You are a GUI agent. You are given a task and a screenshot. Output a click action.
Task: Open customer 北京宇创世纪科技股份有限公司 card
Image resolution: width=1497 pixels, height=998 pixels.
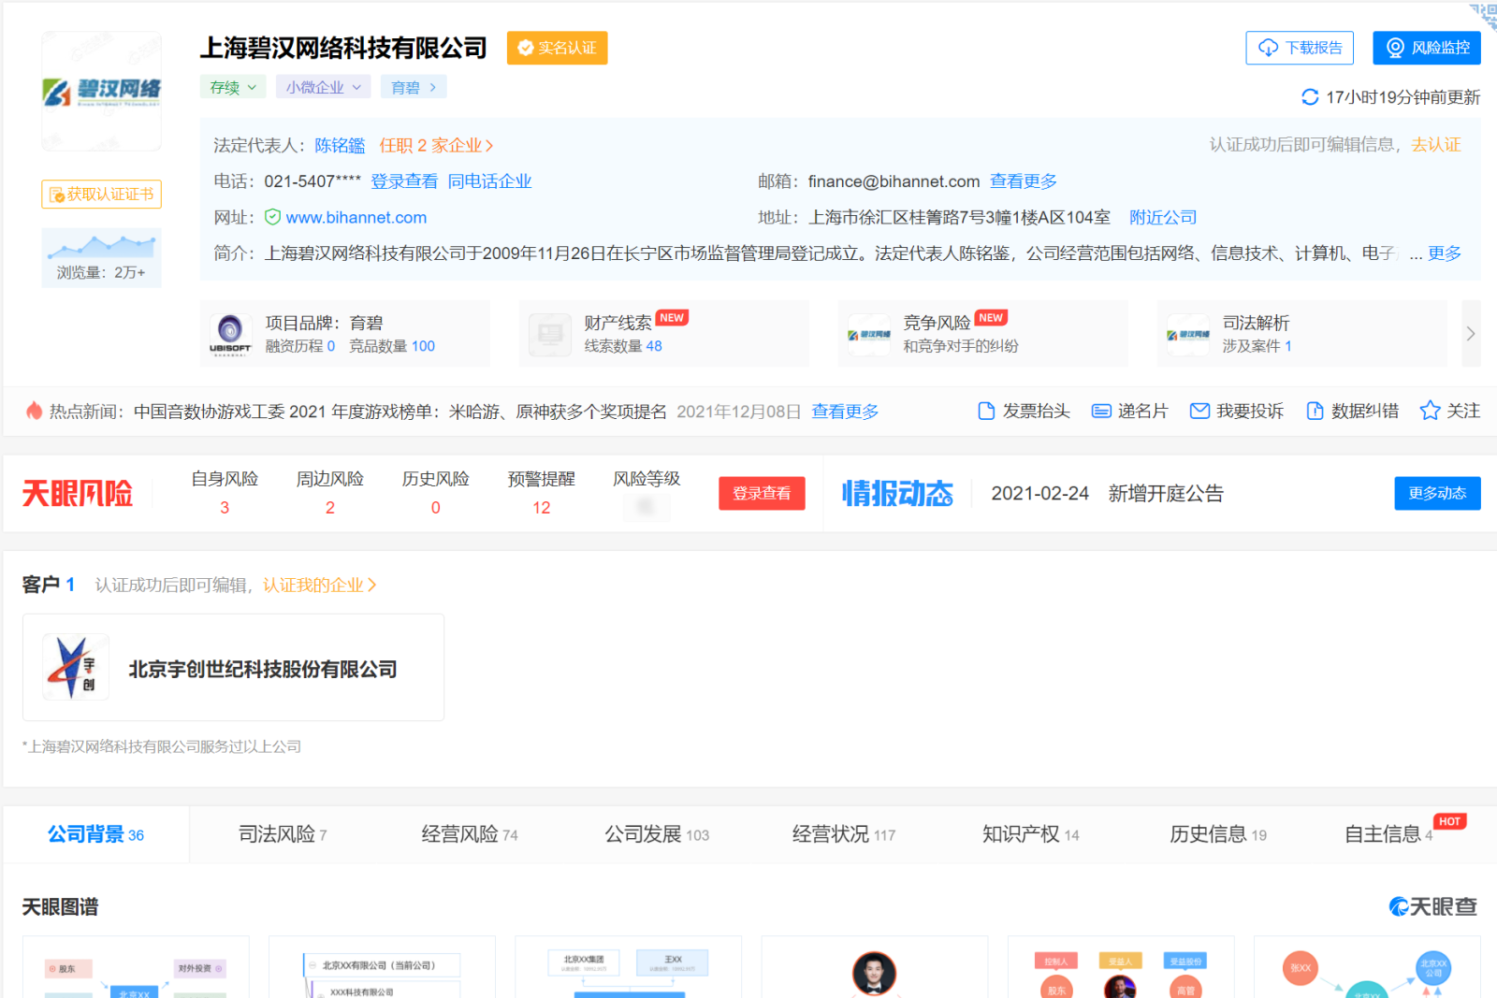click(233, 668)
